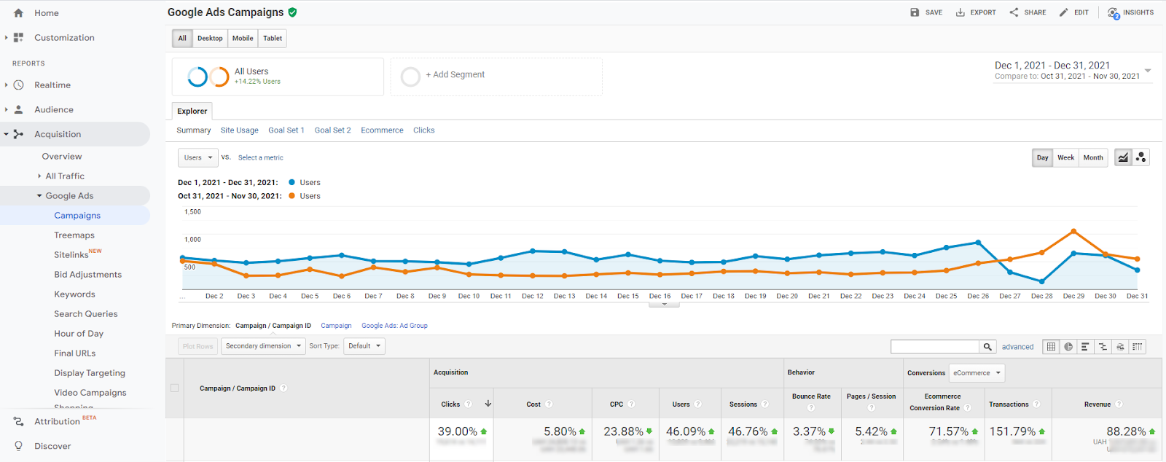The image size is (1166, 462).
Task: Click the green verified shield beside report title
Action: 292,12
